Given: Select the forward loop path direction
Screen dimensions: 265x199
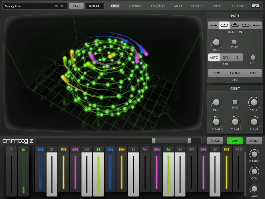Looking at the screenshot, I should [224, 25].
